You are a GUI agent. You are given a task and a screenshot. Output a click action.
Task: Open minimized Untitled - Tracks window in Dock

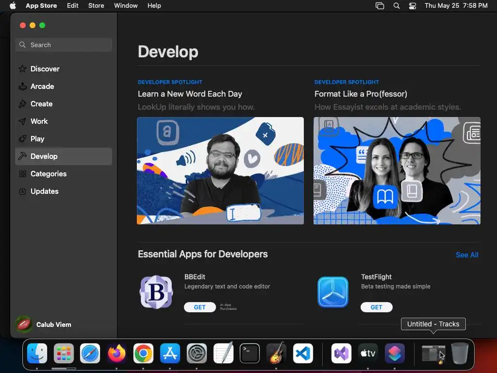tap(433, 354)
